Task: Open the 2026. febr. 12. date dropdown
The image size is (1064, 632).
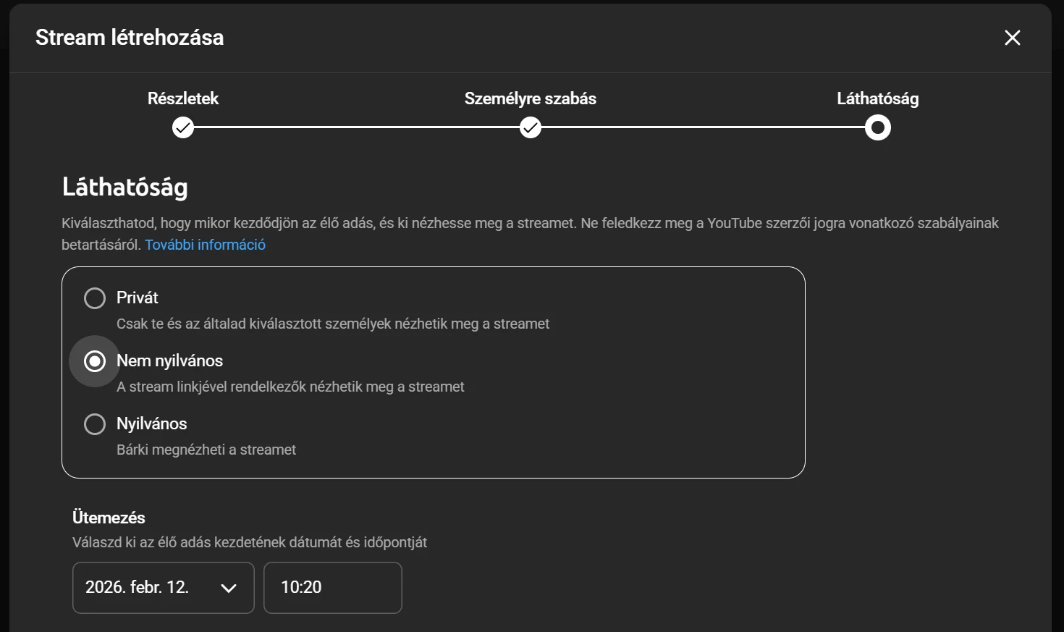Action: 138,587
